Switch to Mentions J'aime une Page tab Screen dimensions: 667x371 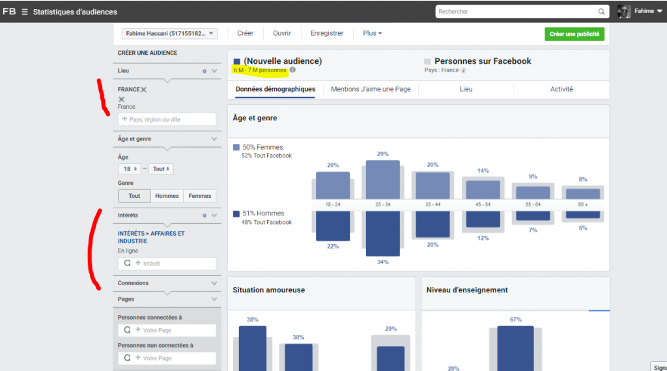371,89
